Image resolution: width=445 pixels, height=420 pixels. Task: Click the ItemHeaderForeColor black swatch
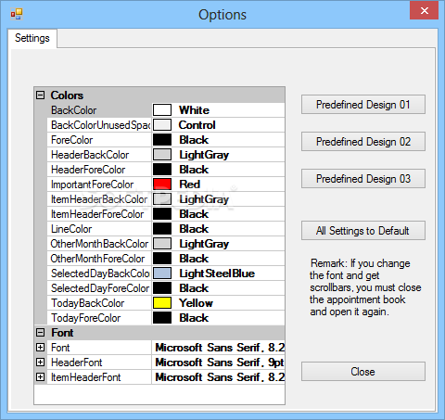[162, 214]
